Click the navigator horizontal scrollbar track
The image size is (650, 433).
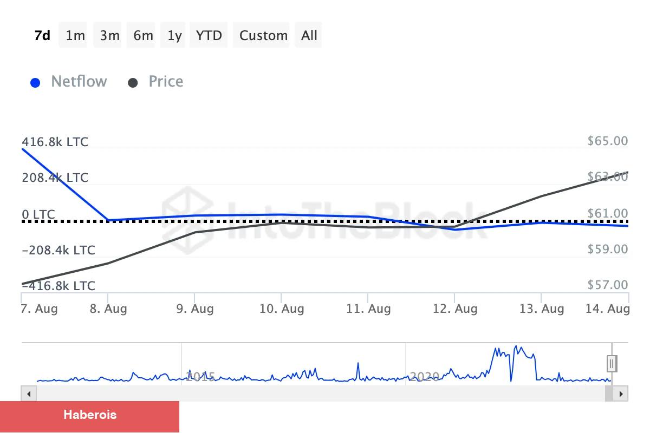320,393
